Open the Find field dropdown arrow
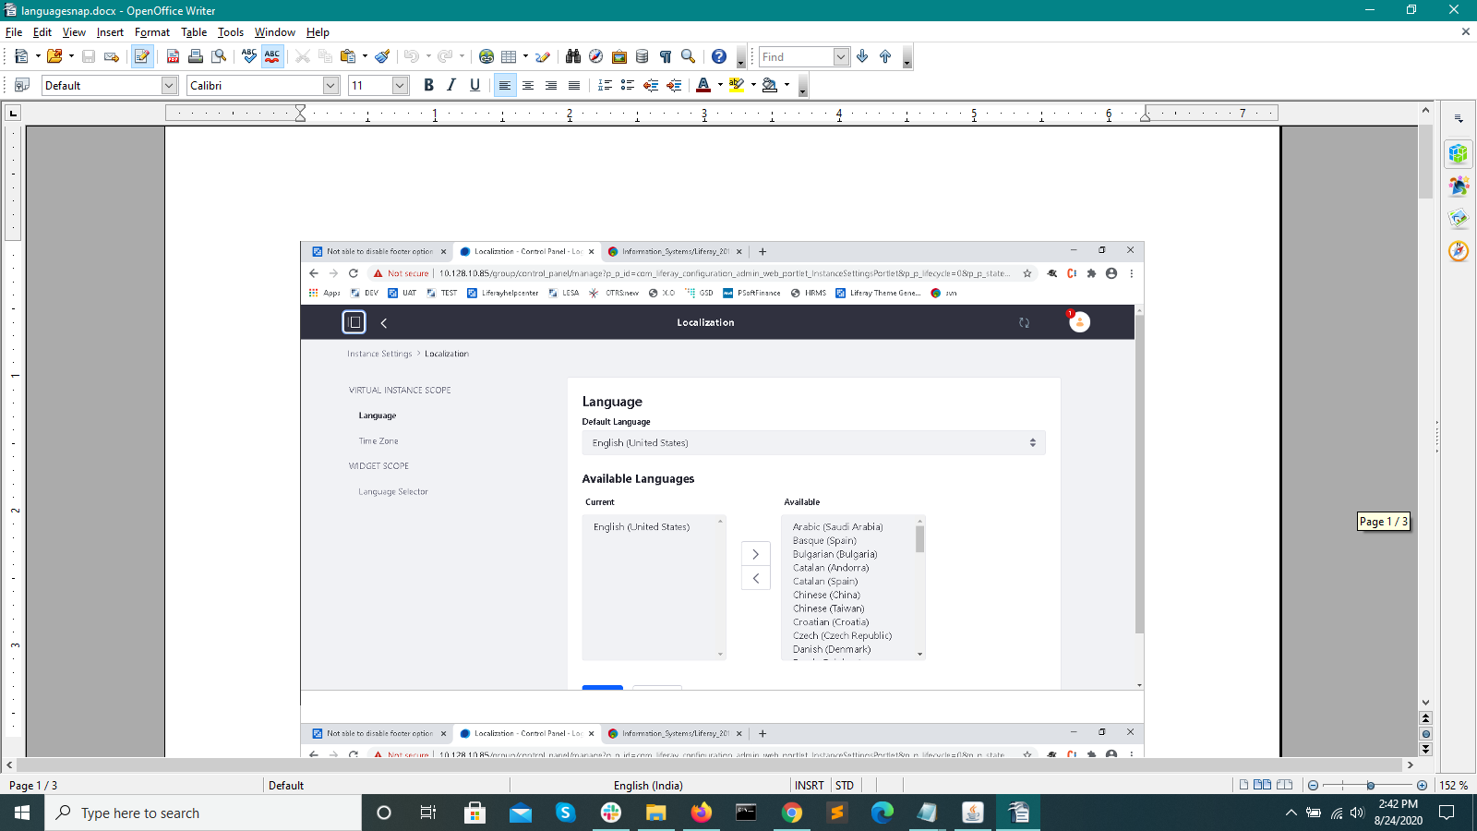This screenshot has width=1477, height=831. (841, 56)
